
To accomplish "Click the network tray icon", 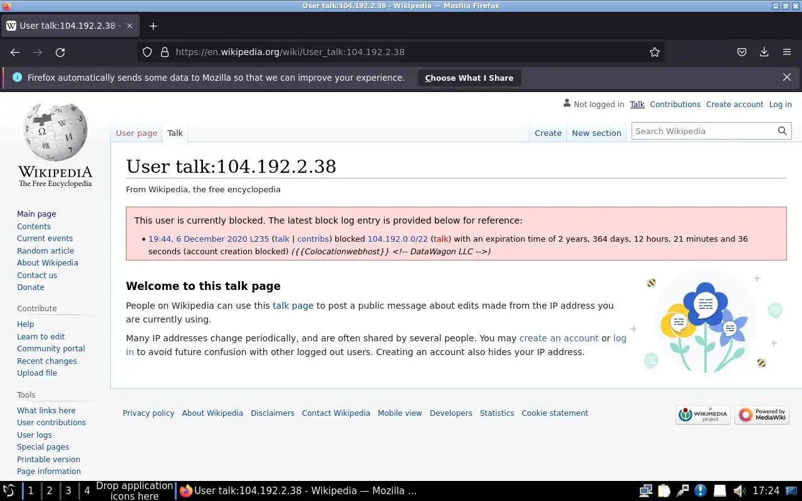I will (645, 491).
